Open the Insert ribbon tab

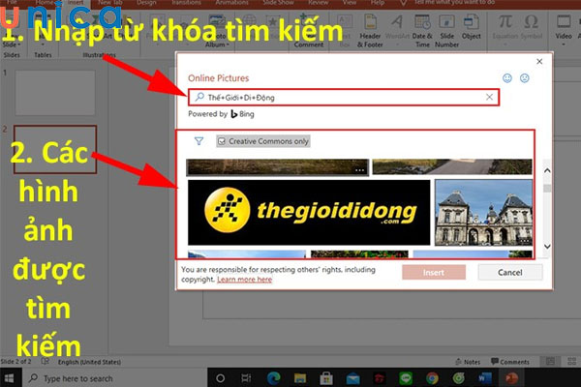pos(76,3)
